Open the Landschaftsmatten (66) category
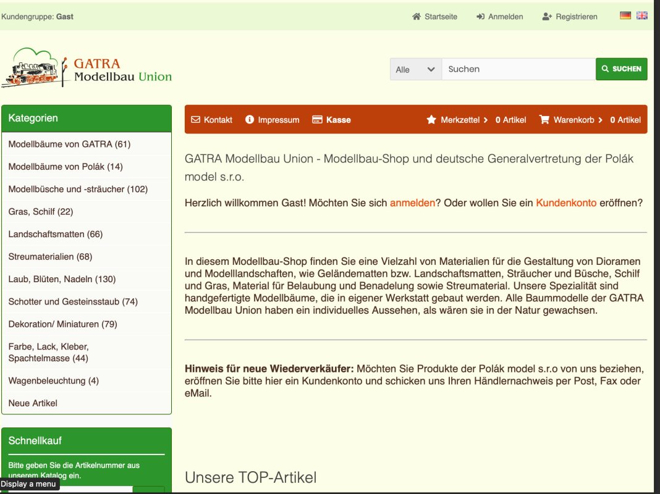This screenshot has width=660, height=494. point(56,234)
